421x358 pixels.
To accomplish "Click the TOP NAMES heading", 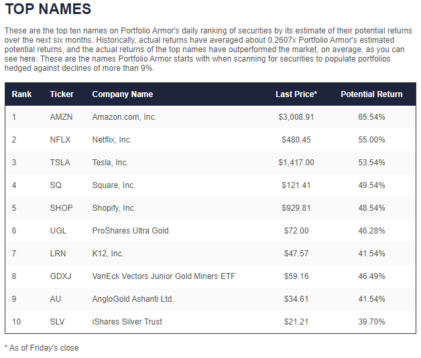I will [48, 9].
